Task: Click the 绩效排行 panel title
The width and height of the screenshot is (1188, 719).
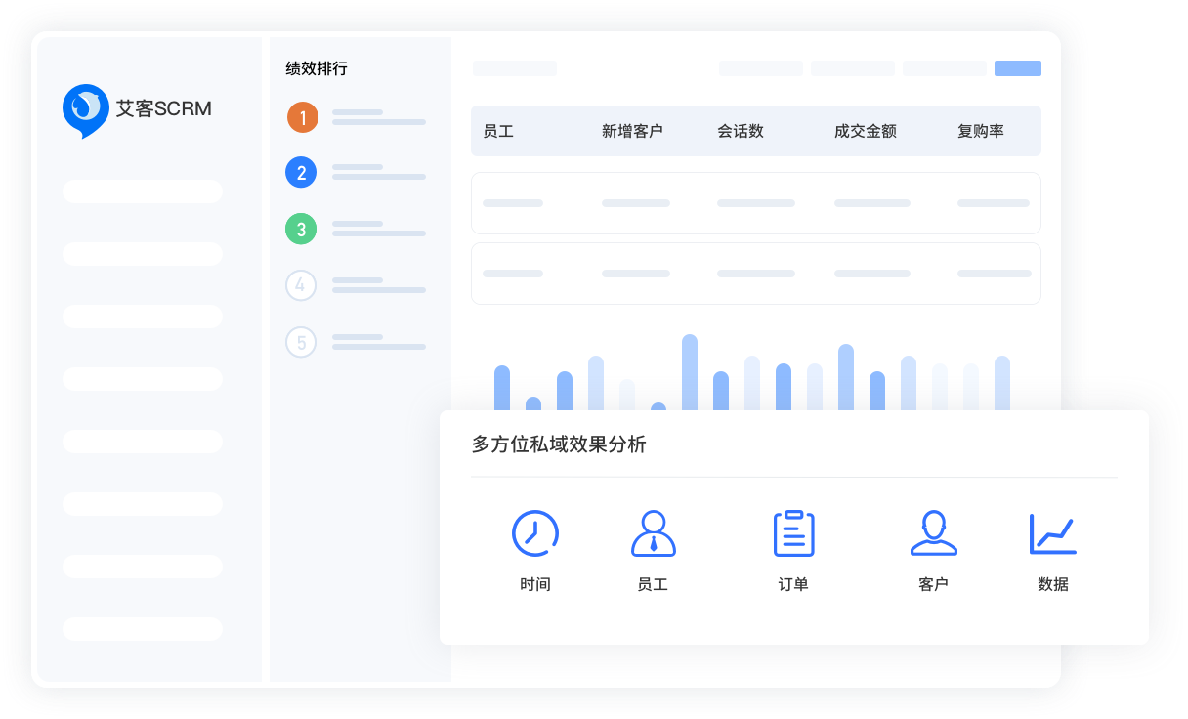Action: point(316,68)
